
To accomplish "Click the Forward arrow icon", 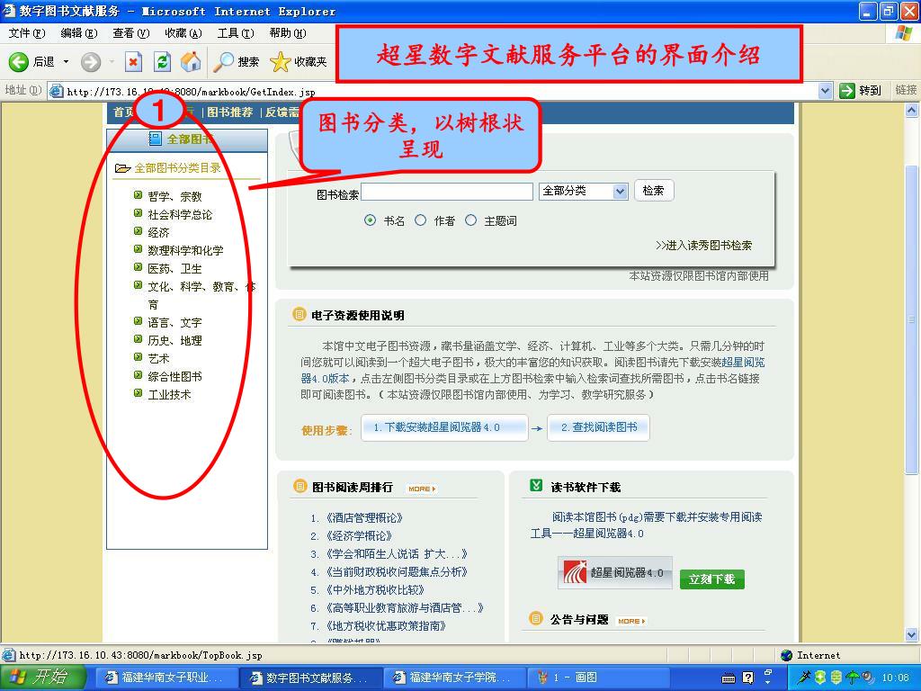I will [91, 62].
